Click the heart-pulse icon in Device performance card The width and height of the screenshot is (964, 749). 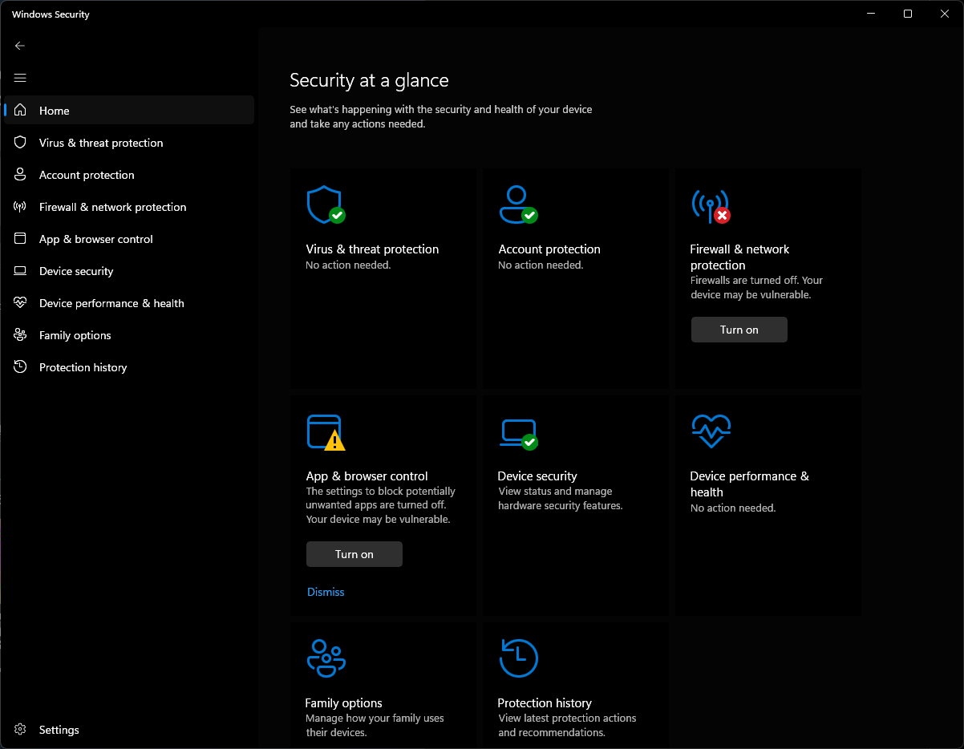pyautogui.click(x=711, y=431)
